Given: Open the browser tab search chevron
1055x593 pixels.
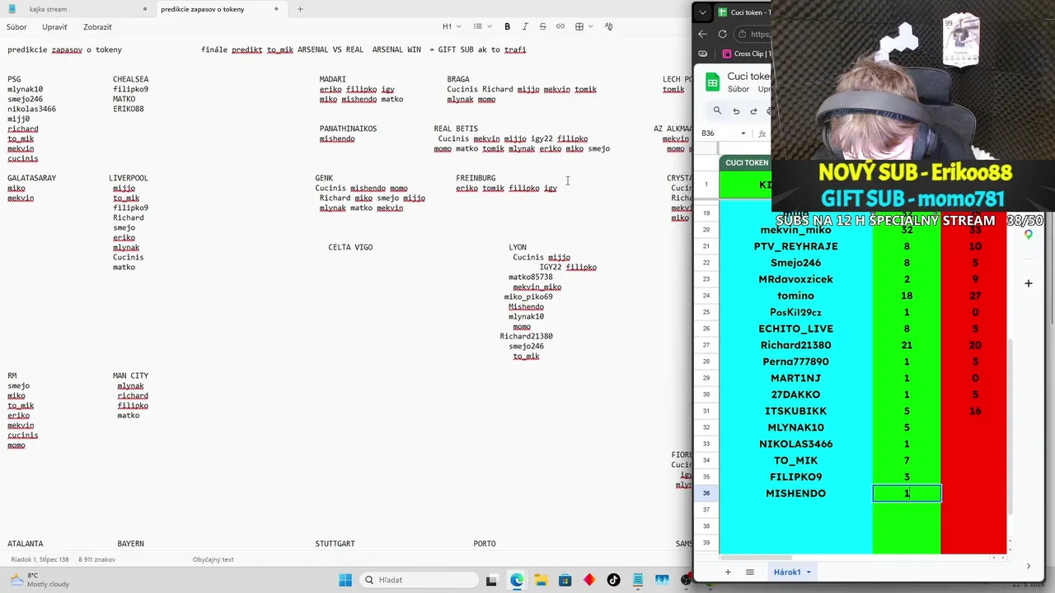Looking at the screenshot, I should coord(702,12).
